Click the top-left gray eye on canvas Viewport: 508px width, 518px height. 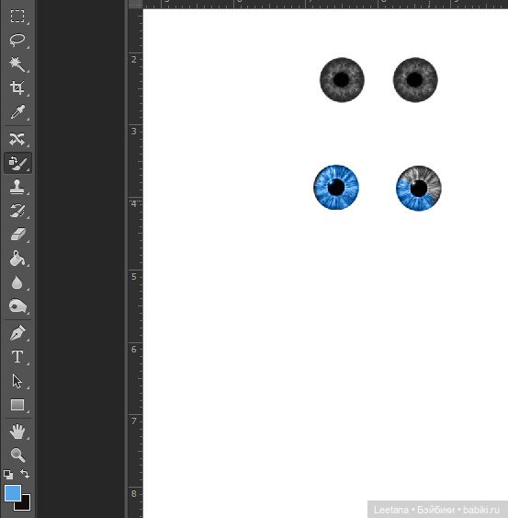[x=342, y=80]
